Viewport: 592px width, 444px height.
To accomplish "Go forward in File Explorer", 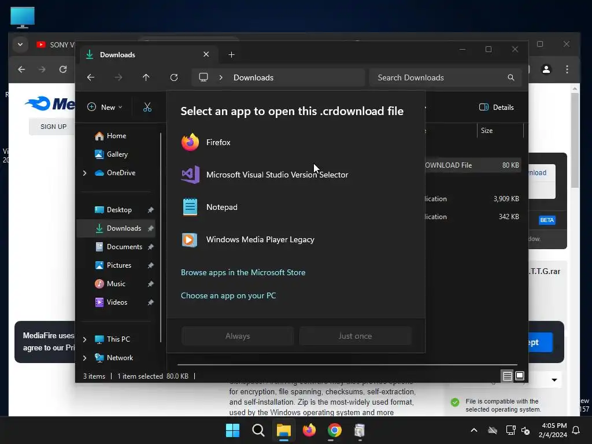I will click(x=119, y=77).
